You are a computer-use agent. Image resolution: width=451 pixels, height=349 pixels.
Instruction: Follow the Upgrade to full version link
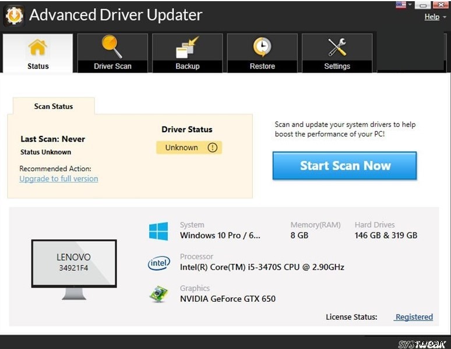tap(59, 179)
